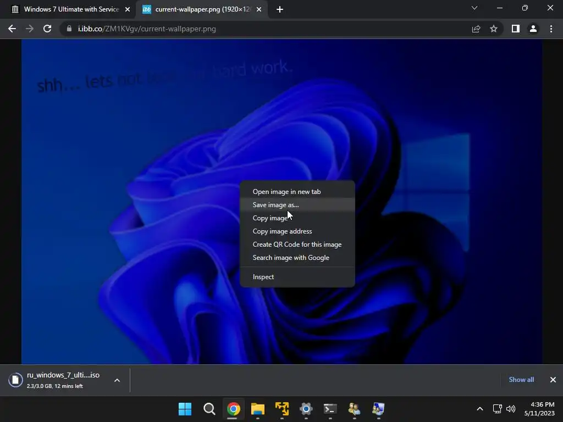Show hidden system tray icons

coord(479,409)
